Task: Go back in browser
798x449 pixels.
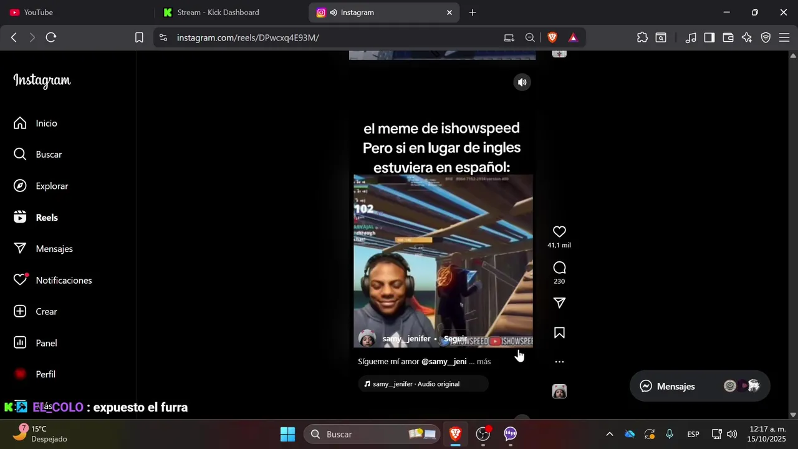Action: click(x=14, y=37)
